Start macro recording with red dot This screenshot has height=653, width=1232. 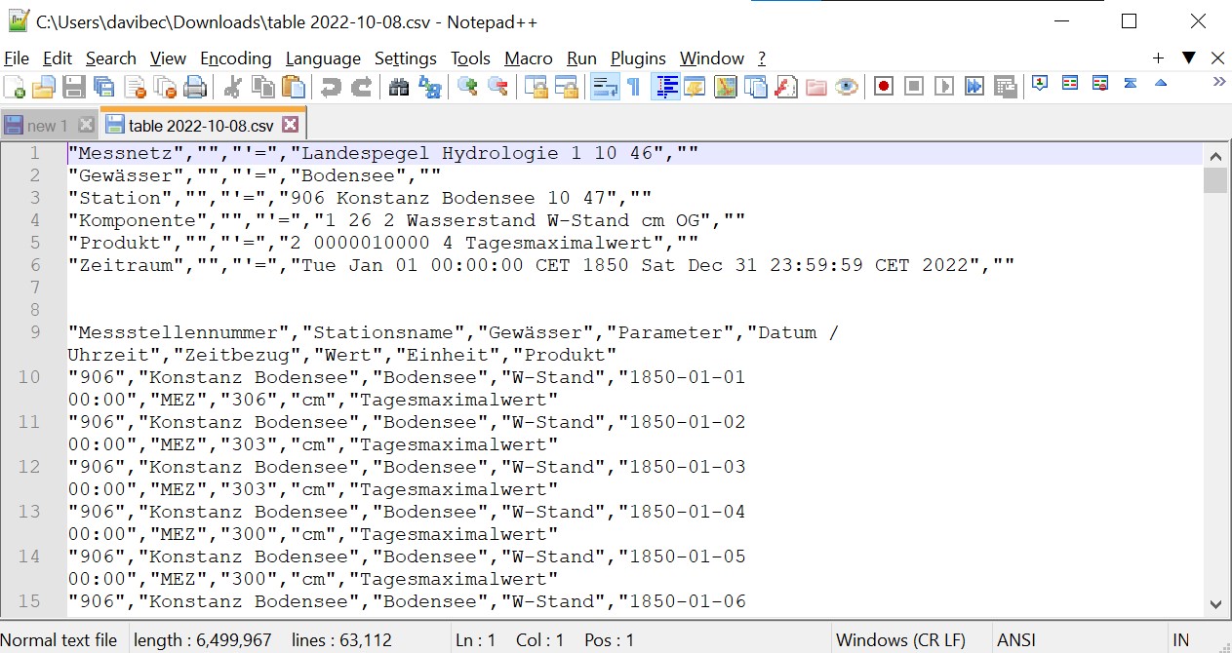[x=884, y=88]
